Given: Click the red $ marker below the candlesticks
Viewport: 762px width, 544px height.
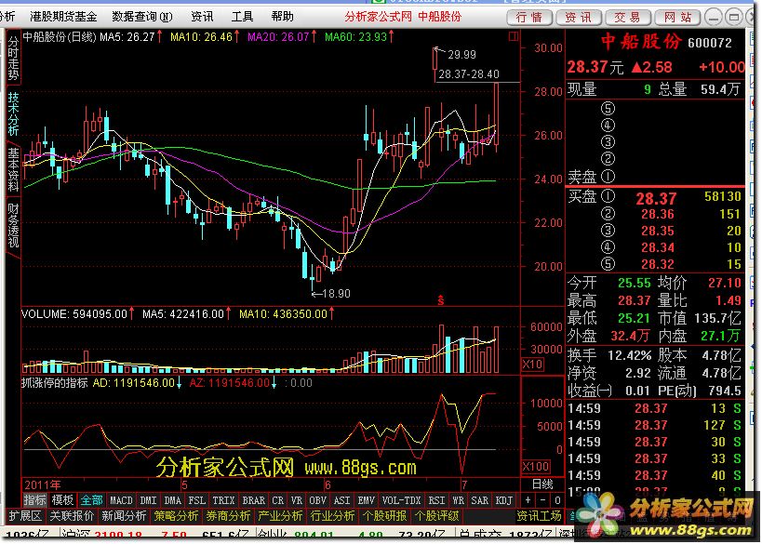Looking at the screenshot, I should (440, 300).
